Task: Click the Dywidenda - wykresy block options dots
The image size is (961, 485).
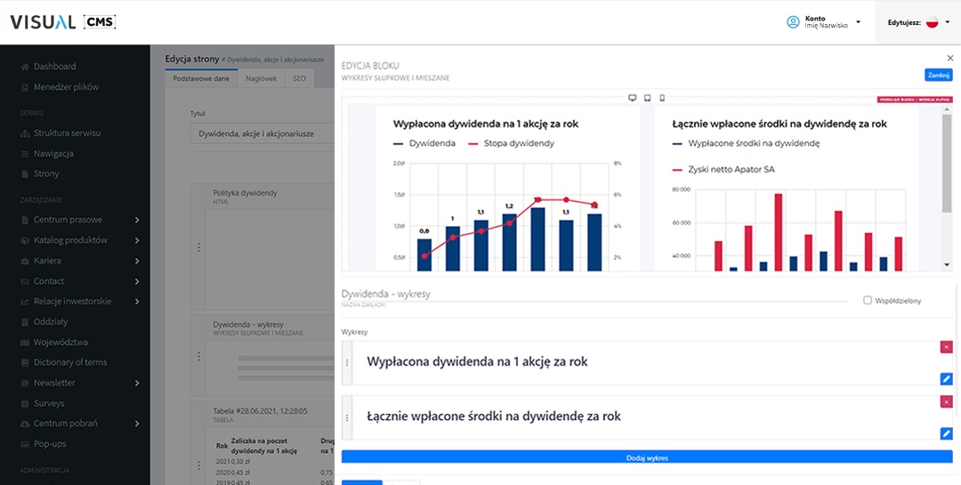Action: [198, 356]
